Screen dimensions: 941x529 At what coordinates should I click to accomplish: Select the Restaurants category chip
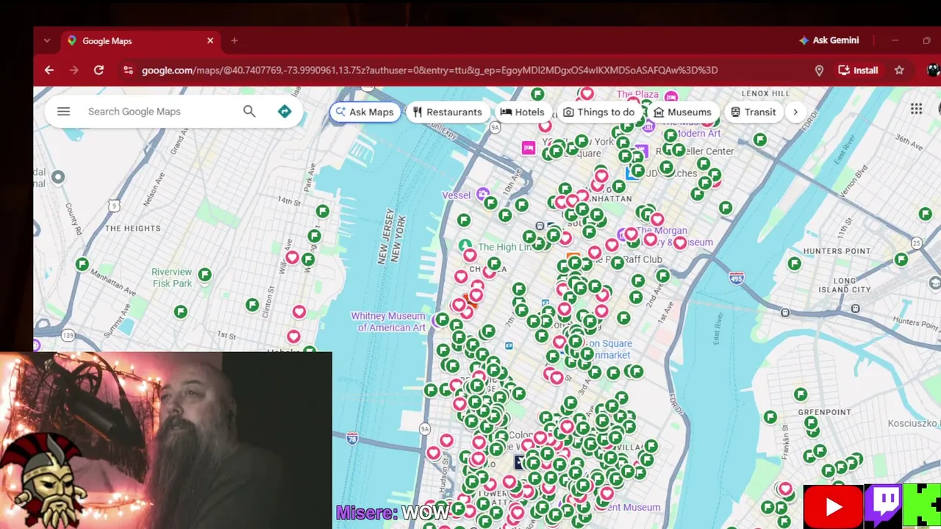coord(447,112)
